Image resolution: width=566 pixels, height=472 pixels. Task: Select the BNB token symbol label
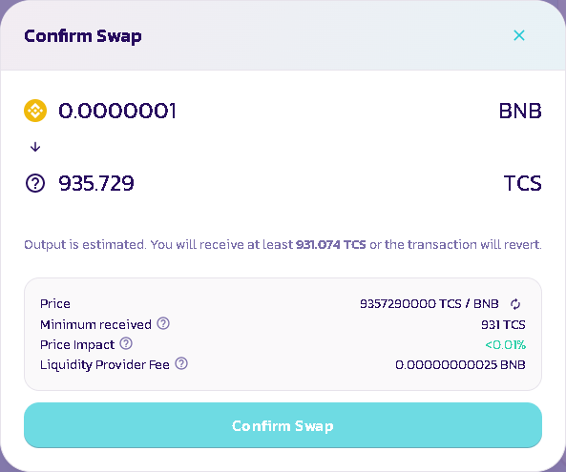click(520, 111)
